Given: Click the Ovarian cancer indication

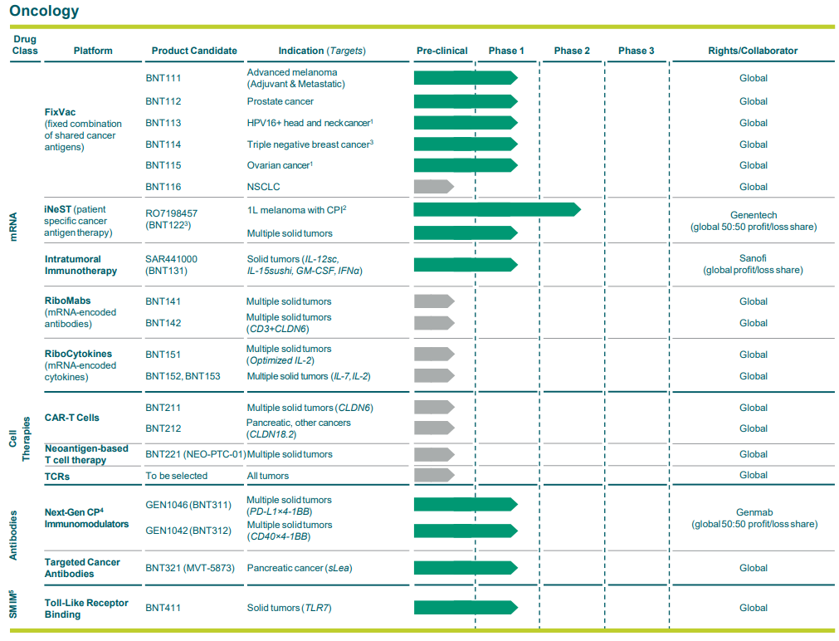Looking at the screenshot, I should 280,165.
